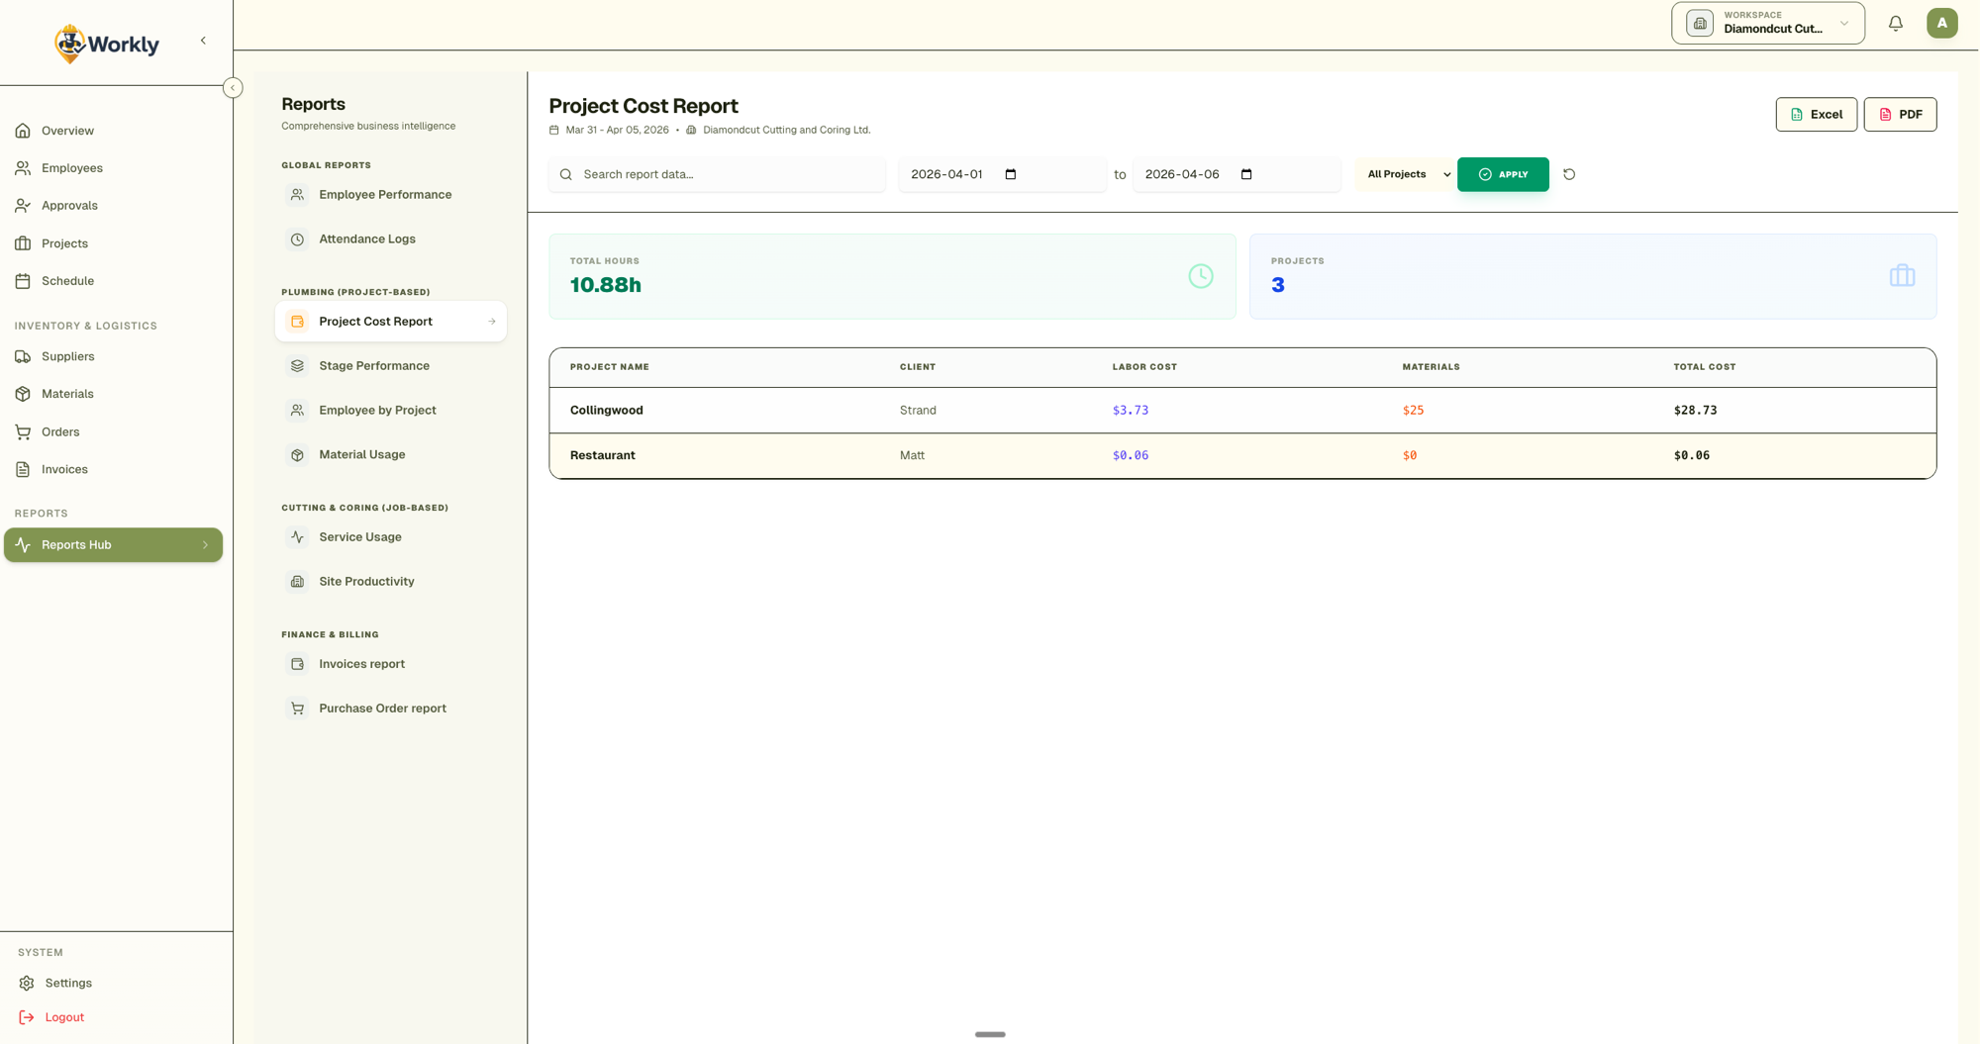Download report as PDF
1980x1044 pixels.
click(1899, 115)
